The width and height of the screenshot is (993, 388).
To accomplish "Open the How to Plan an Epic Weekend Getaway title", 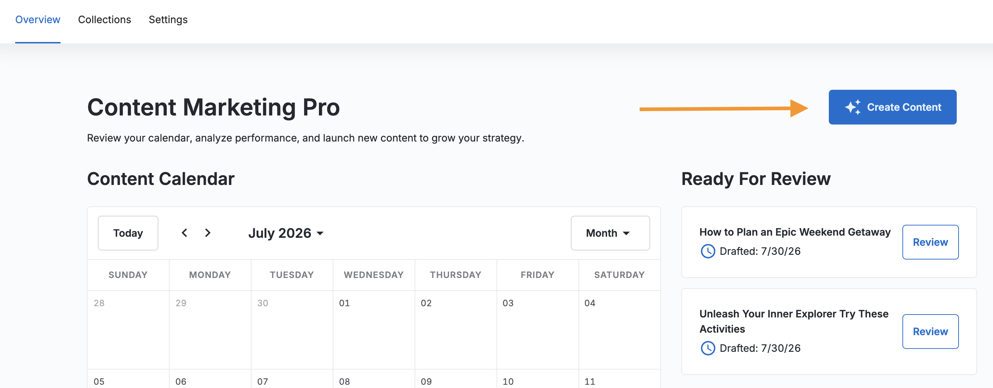I will point(795,232).
